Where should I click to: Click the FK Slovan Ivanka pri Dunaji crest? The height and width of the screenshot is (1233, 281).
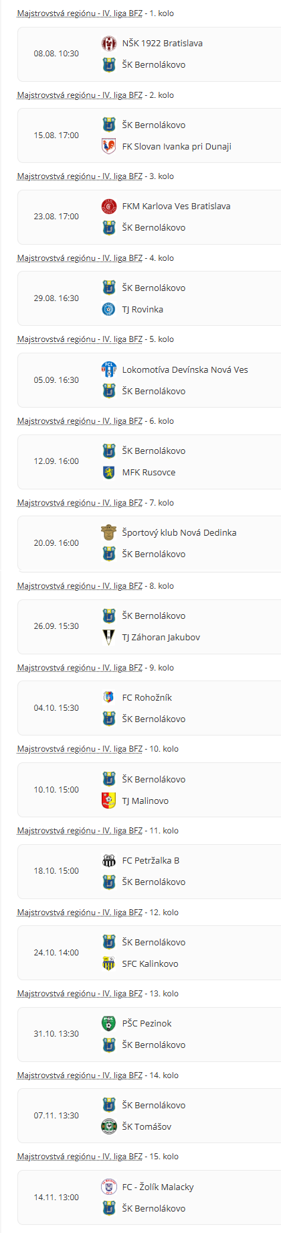108,146
